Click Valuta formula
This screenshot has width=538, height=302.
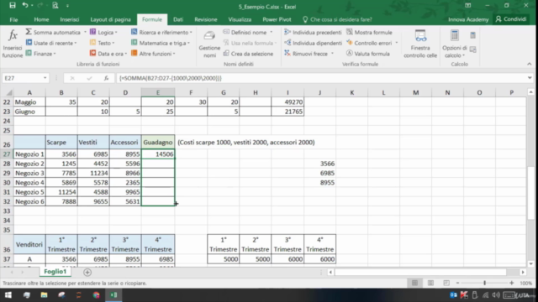[368, 54]
